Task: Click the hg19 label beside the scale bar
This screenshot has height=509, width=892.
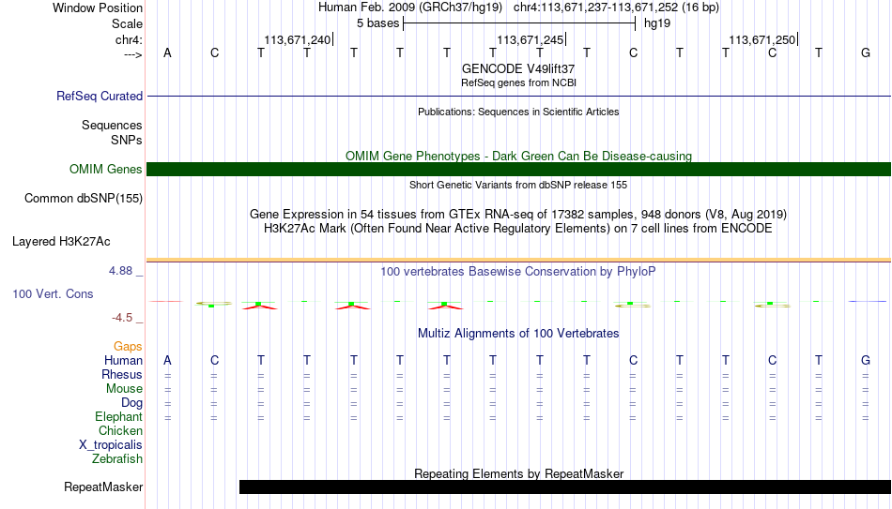Action: click(x=657, y=23)
